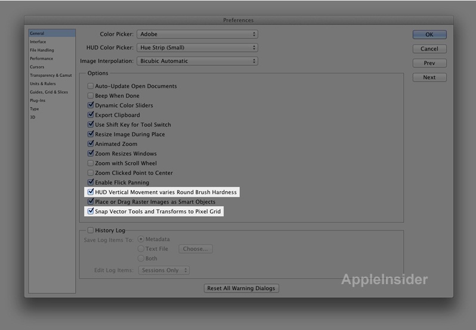Screen dimensions: 476x330
Task: Enable the History Log checkbox
Action: coord(91,231)
